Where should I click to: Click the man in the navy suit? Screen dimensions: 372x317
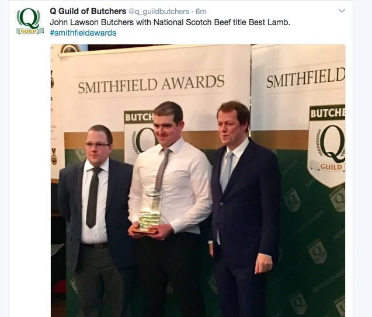tap(244, 208)
